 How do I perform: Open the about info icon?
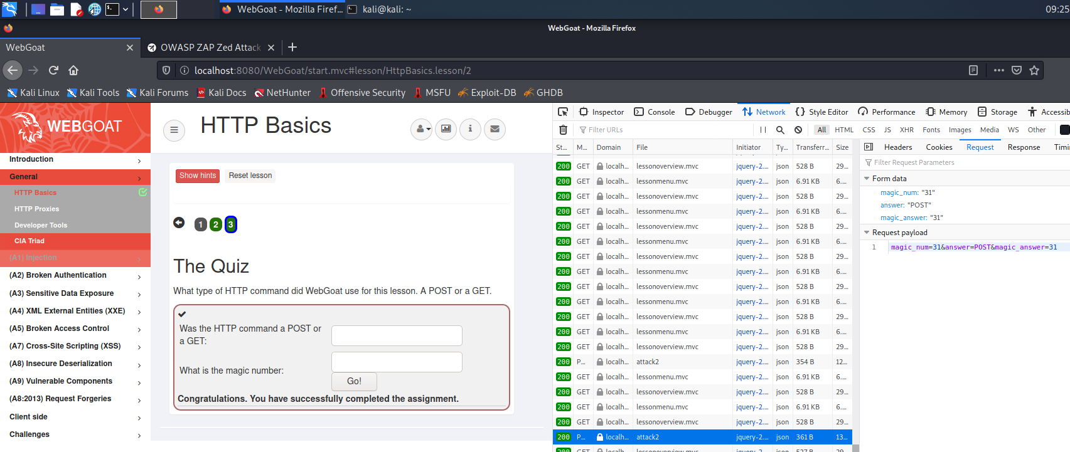470,129
